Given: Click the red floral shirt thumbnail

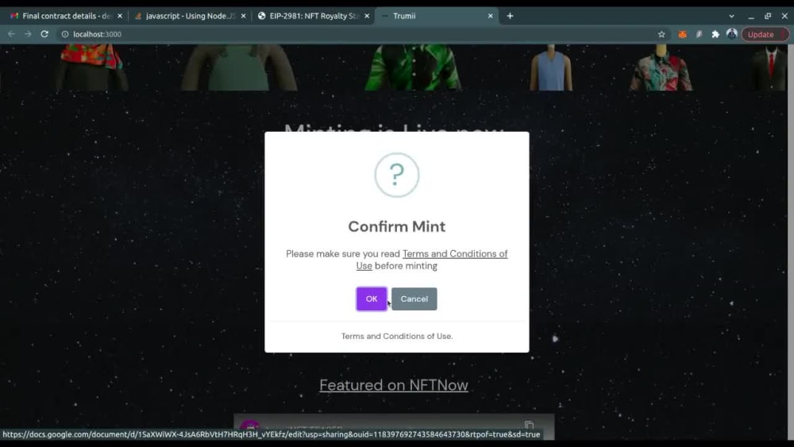Looking at the screenshot, I should [x=91, y=66].
